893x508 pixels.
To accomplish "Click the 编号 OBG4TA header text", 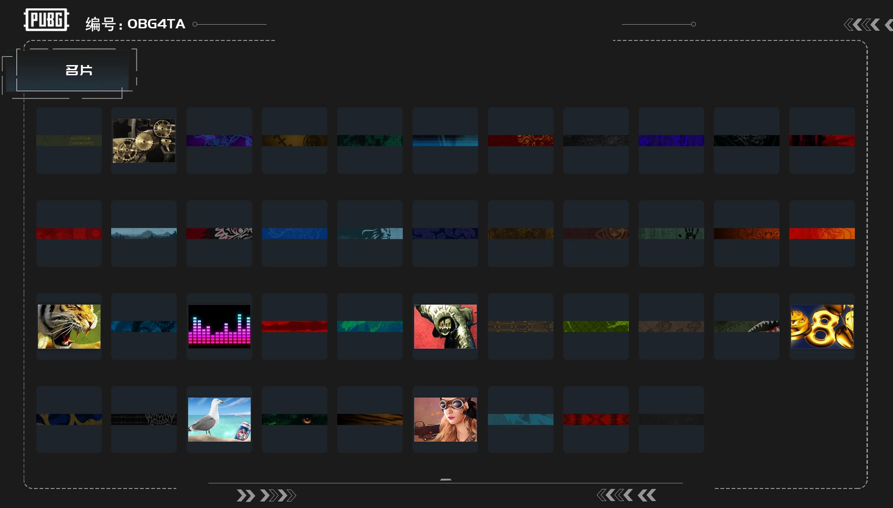I will click(x=135, y=24).
